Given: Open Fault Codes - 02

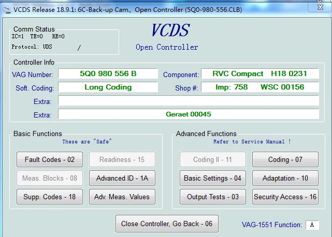Looking at the screenshot, I should click(x=50, y=159).
